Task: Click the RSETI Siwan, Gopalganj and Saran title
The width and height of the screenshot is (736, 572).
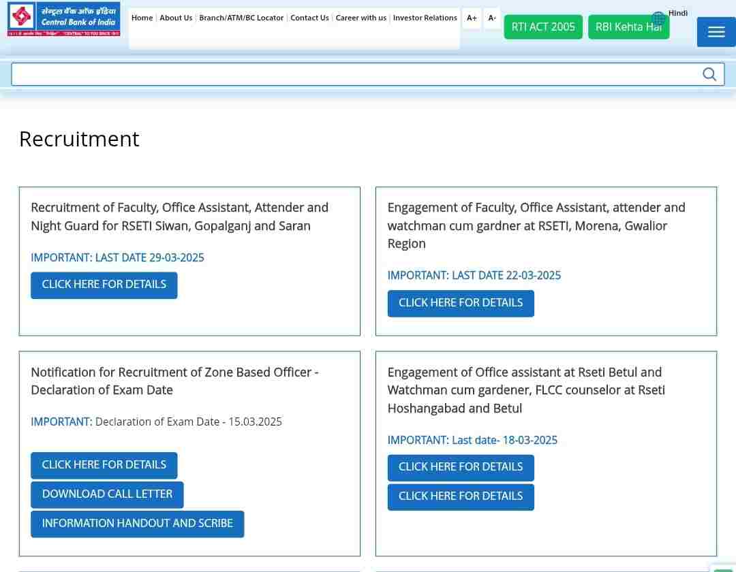Action: coord(180,217)
